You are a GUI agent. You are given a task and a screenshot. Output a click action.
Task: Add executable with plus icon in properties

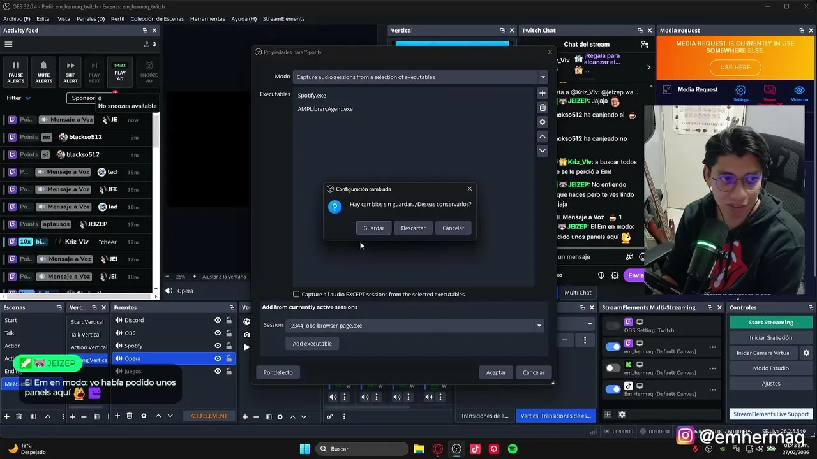click(543, 93)
